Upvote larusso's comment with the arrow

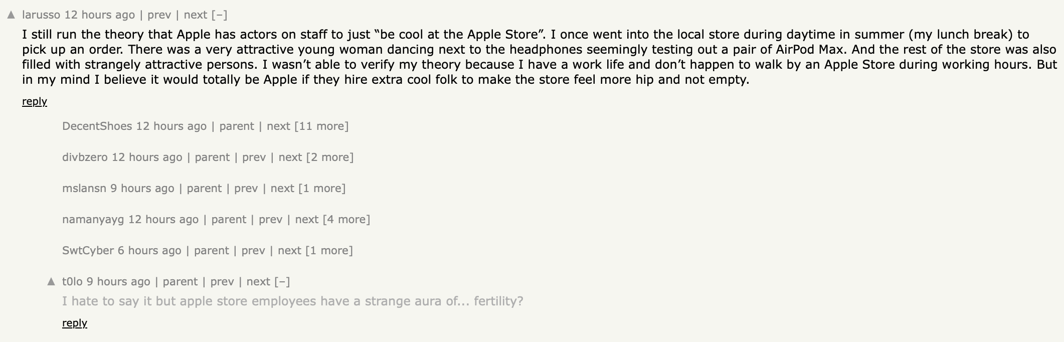(x=11, y=15)
